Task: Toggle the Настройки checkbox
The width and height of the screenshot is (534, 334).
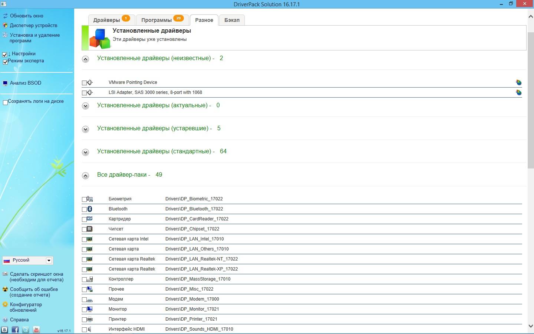Action: coord(5,55)
